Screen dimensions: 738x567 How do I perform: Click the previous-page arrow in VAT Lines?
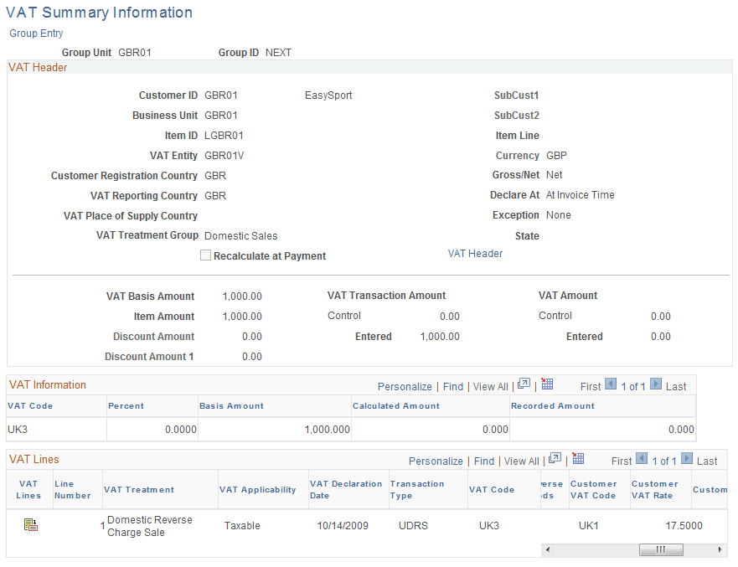pyautogui.click(x=642, y=460)
